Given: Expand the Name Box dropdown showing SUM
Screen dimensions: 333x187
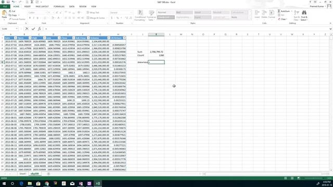Looking at the screenshot, I should [x=17, y=29].
